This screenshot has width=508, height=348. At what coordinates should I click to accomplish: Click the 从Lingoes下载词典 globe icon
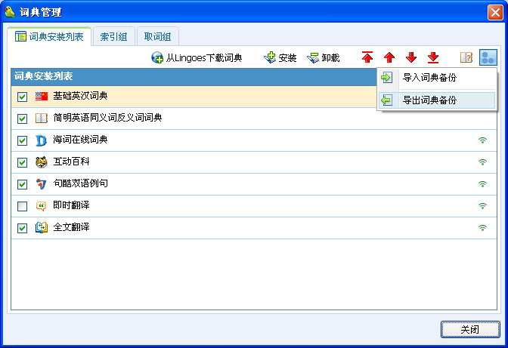pyautogui.click(x=157, y=58)
